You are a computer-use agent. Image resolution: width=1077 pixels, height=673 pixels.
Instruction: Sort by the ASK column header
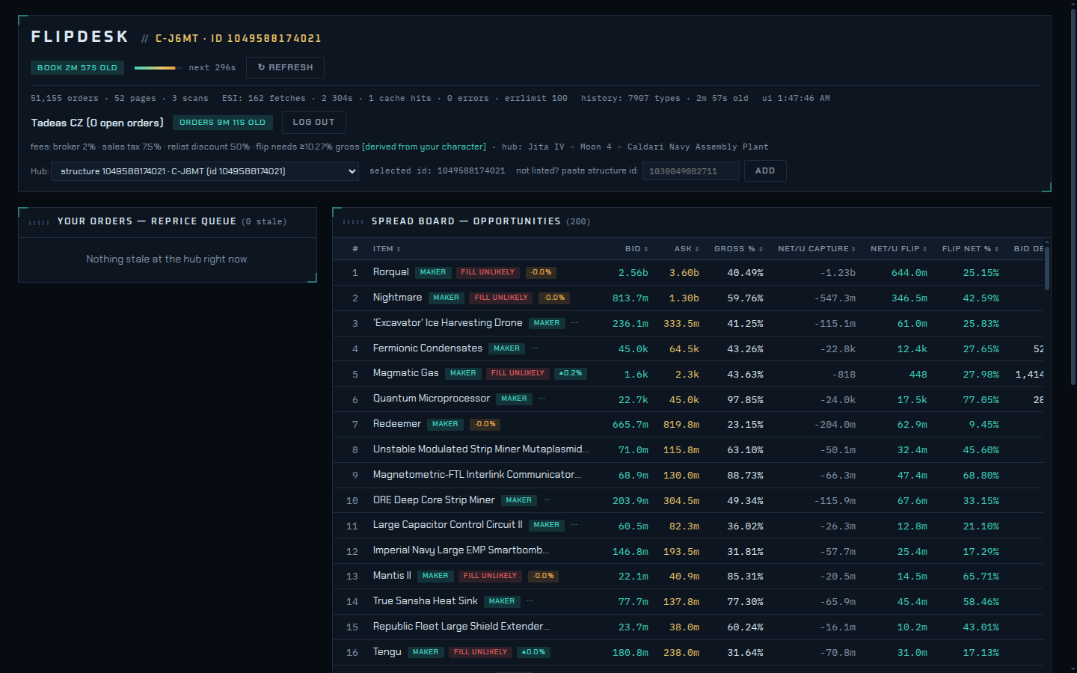coord(687,249)
